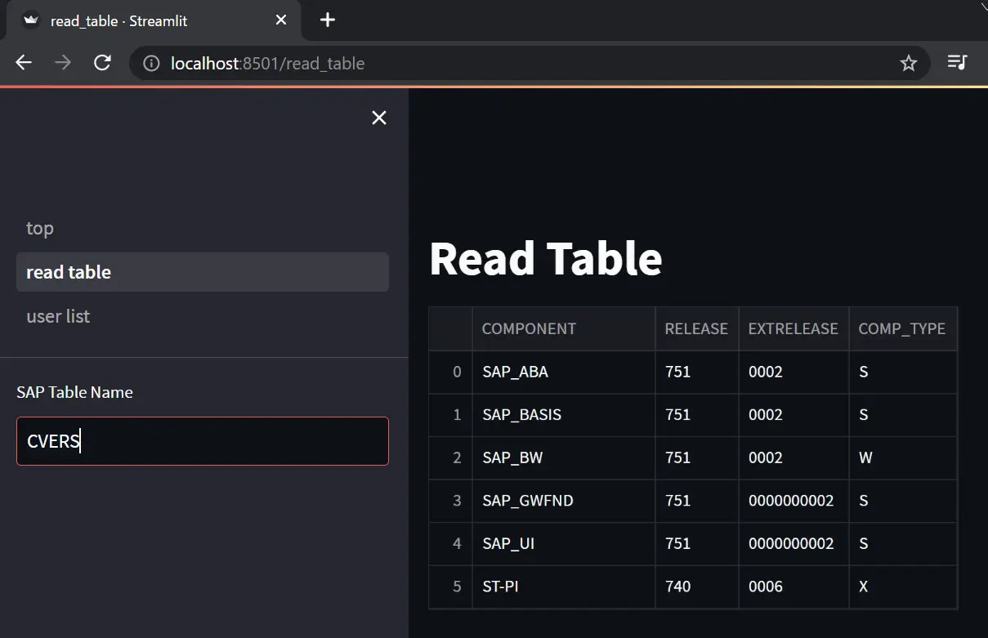Click COMP_TYPE S in SAP_ABA row
Screen dimensions: 988x638
point(903,373)
